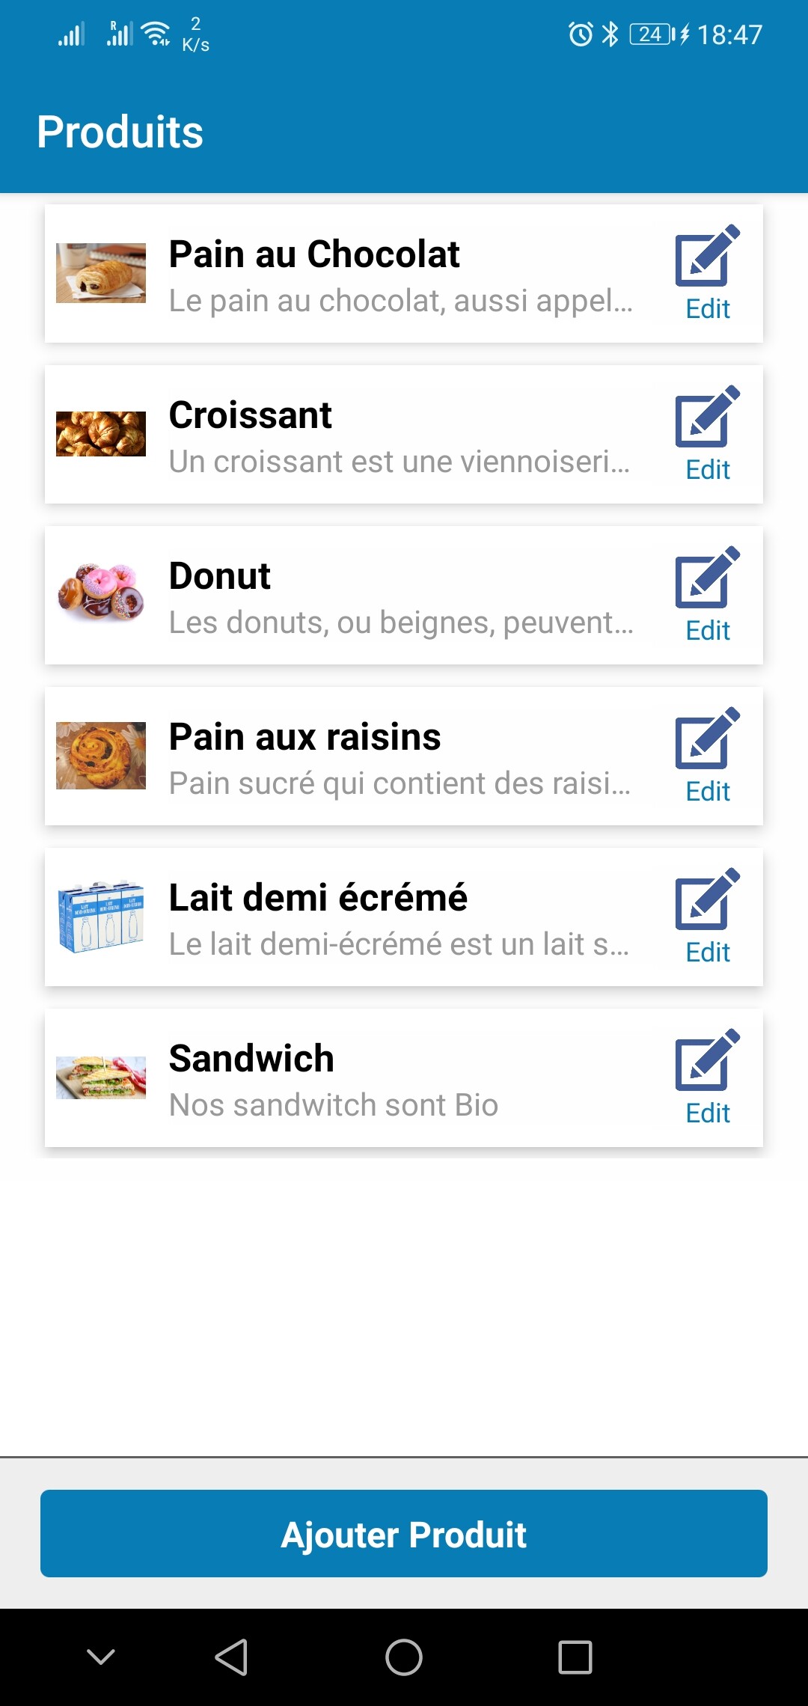
Task: Tap the Edit icon for Pain au Chocolat
Action: pyautogui.click(x=707, y=257)
